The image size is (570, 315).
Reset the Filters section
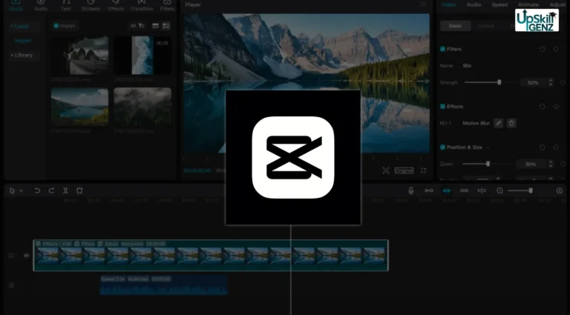pos(542,49)
